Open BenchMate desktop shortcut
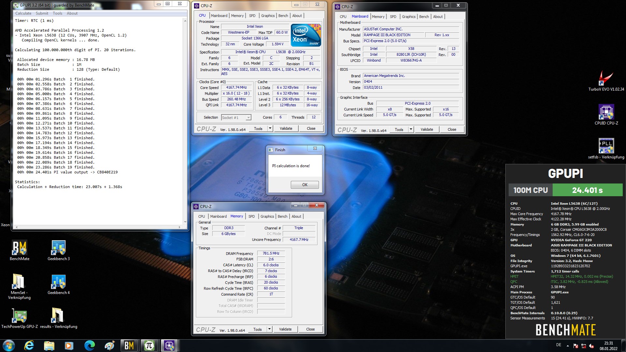This screenshot has height=352, width=626. (x=20, y=250)
